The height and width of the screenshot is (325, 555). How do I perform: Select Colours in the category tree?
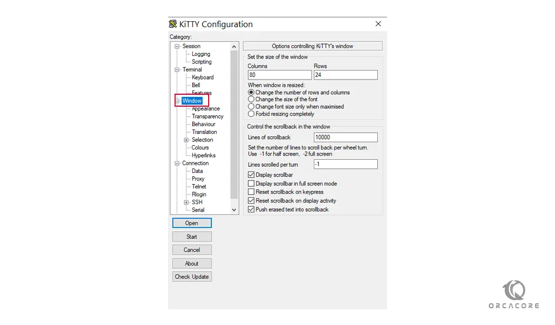point(200,147)
